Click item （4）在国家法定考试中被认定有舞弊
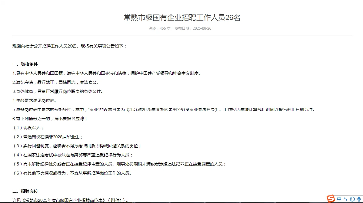The image size is (363, 203). point(73,155)
